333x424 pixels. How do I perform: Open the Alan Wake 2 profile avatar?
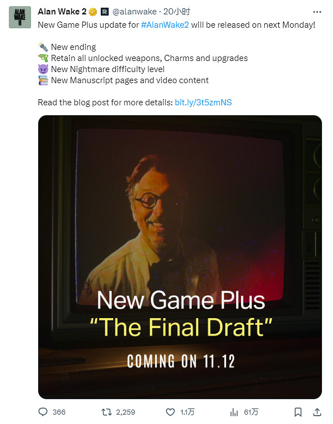click(20, 17)
